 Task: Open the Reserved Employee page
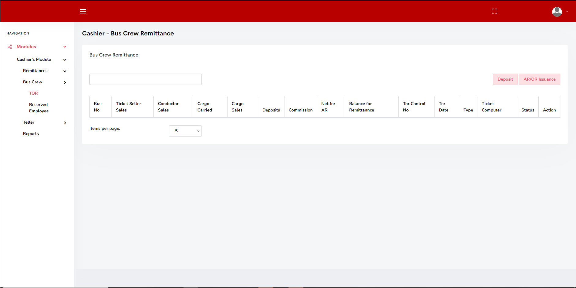(39, 108)
